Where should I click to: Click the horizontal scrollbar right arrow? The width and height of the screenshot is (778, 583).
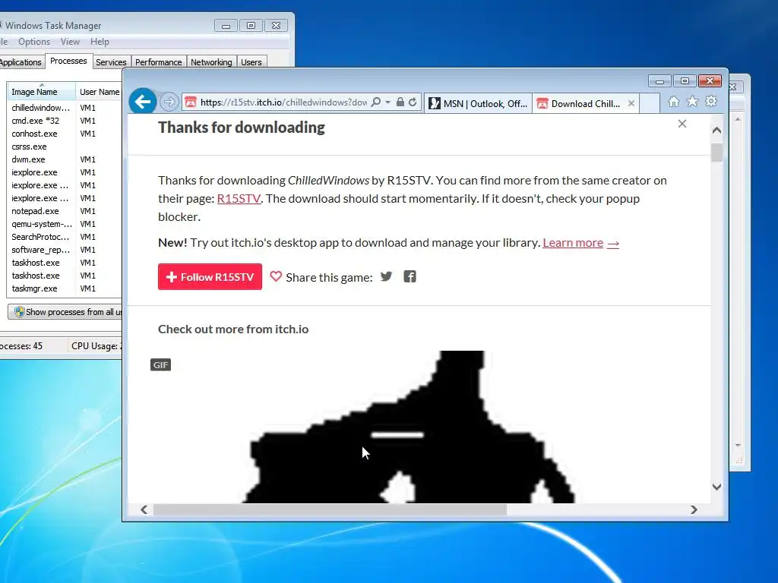tap(694, 509)
